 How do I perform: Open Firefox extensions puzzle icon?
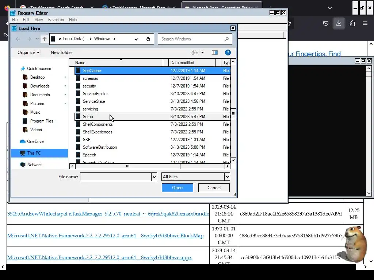[x=352, y=23]
